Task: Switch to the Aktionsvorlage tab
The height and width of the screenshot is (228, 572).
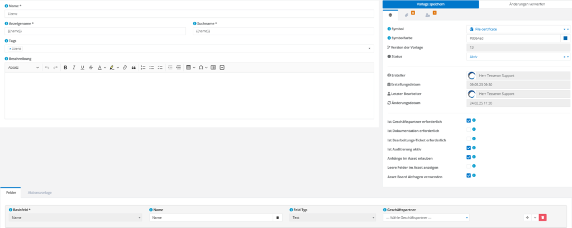Action: [40, 192]
